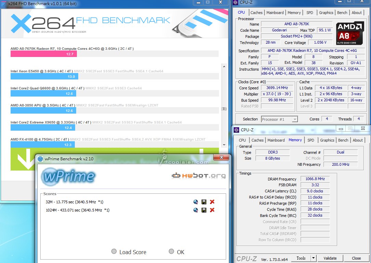Click the X264 FHD Benchmark logo

pyautogui.click(x=91, y=24)
